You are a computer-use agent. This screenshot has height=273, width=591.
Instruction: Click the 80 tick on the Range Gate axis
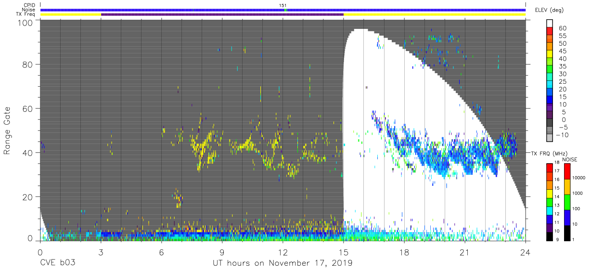(x=28, y=64)
